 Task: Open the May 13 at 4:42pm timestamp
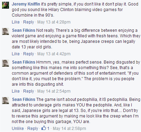tap(54, 54)
